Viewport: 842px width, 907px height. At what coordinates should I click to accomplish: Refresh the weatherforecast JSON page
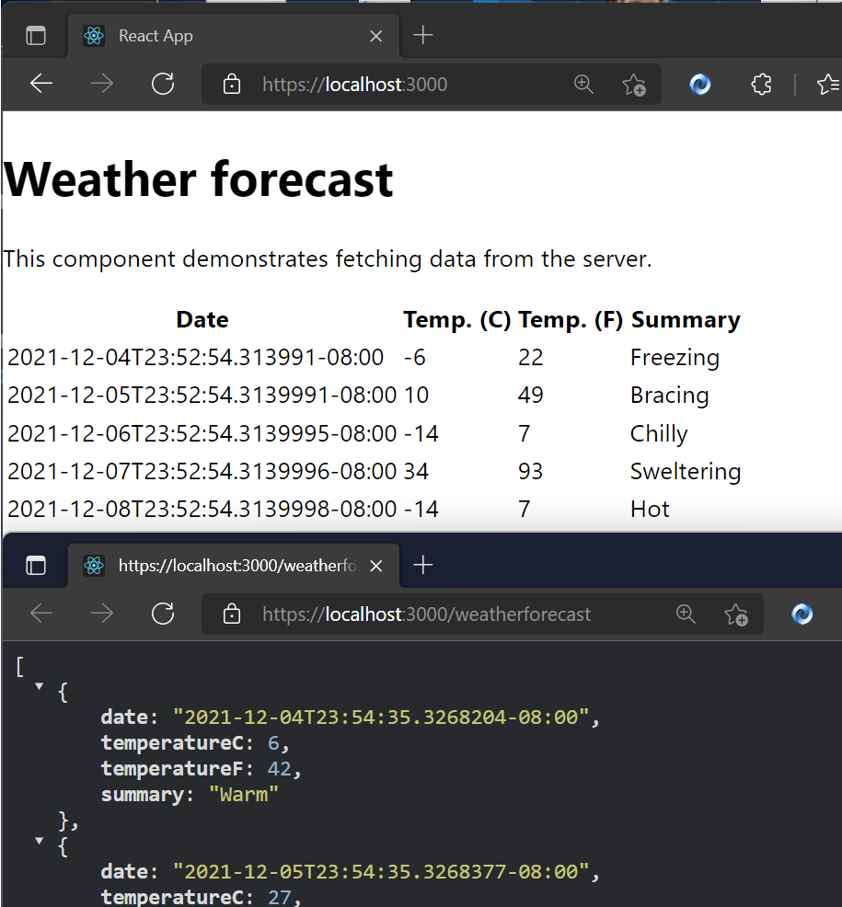coord(163,614)
